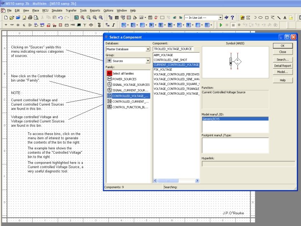Click the New file icon in toolbar
Screen dimensions: 301x226
click(x=5, y=18)
